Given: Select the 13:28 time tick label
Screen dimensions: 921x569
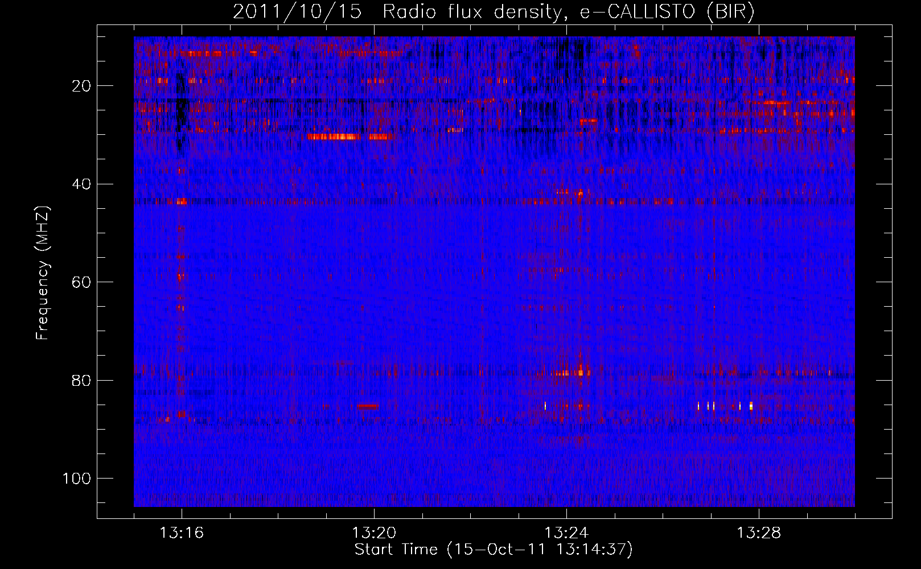Looking at the screenshot, I should point(759,533).
